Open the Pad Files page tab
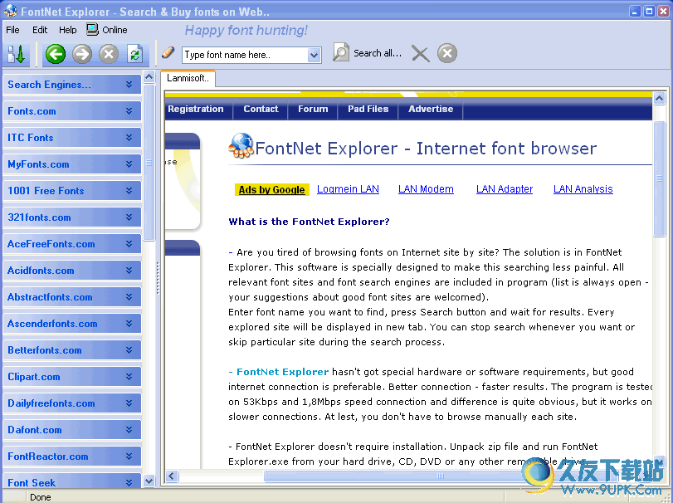The width and height of the screenshot is (673, 503). (368, 109)
